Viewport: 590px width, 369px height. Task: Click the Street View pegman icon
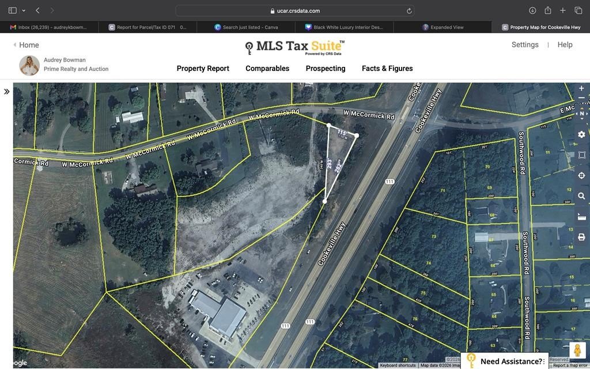click(x=577, y=350)
